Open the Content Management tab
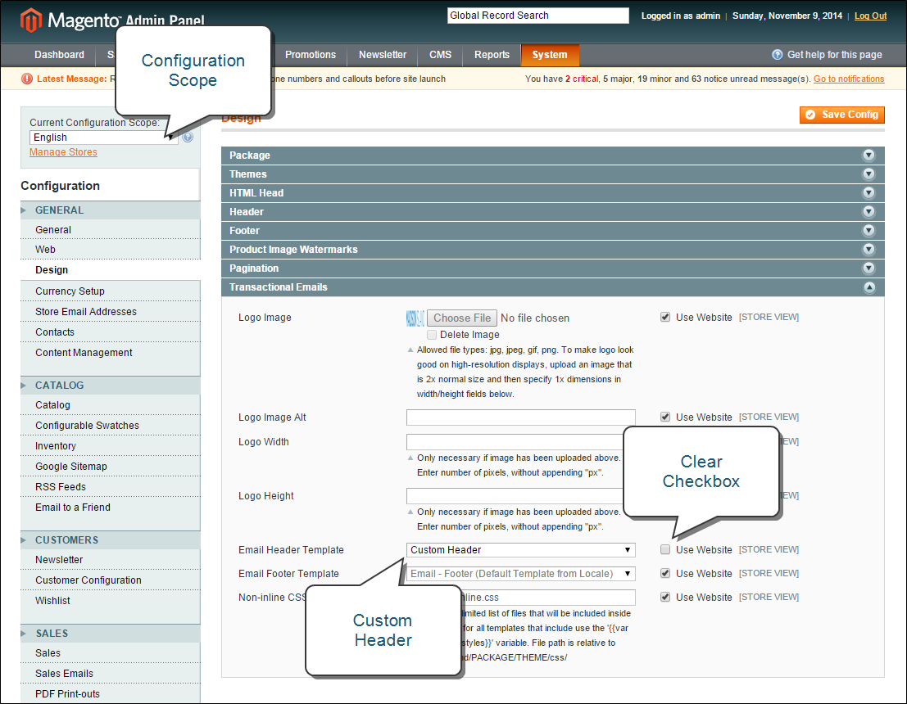 (111, 353)
